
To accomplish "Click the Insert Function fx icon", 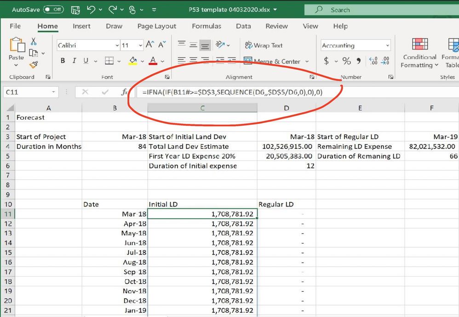I will pos(124,92).
